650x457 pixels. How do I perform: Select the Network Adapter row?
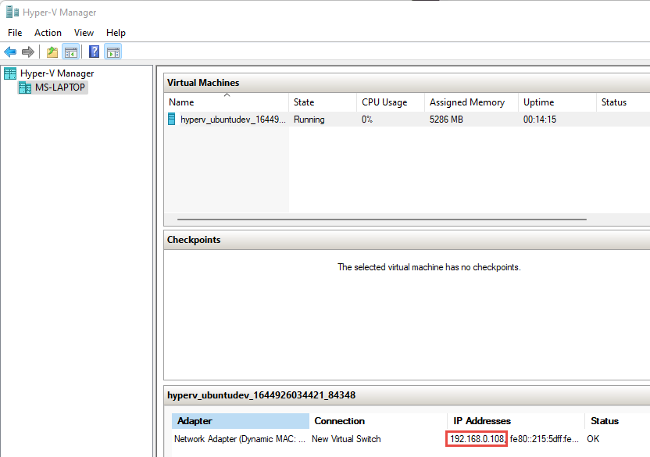241,439
